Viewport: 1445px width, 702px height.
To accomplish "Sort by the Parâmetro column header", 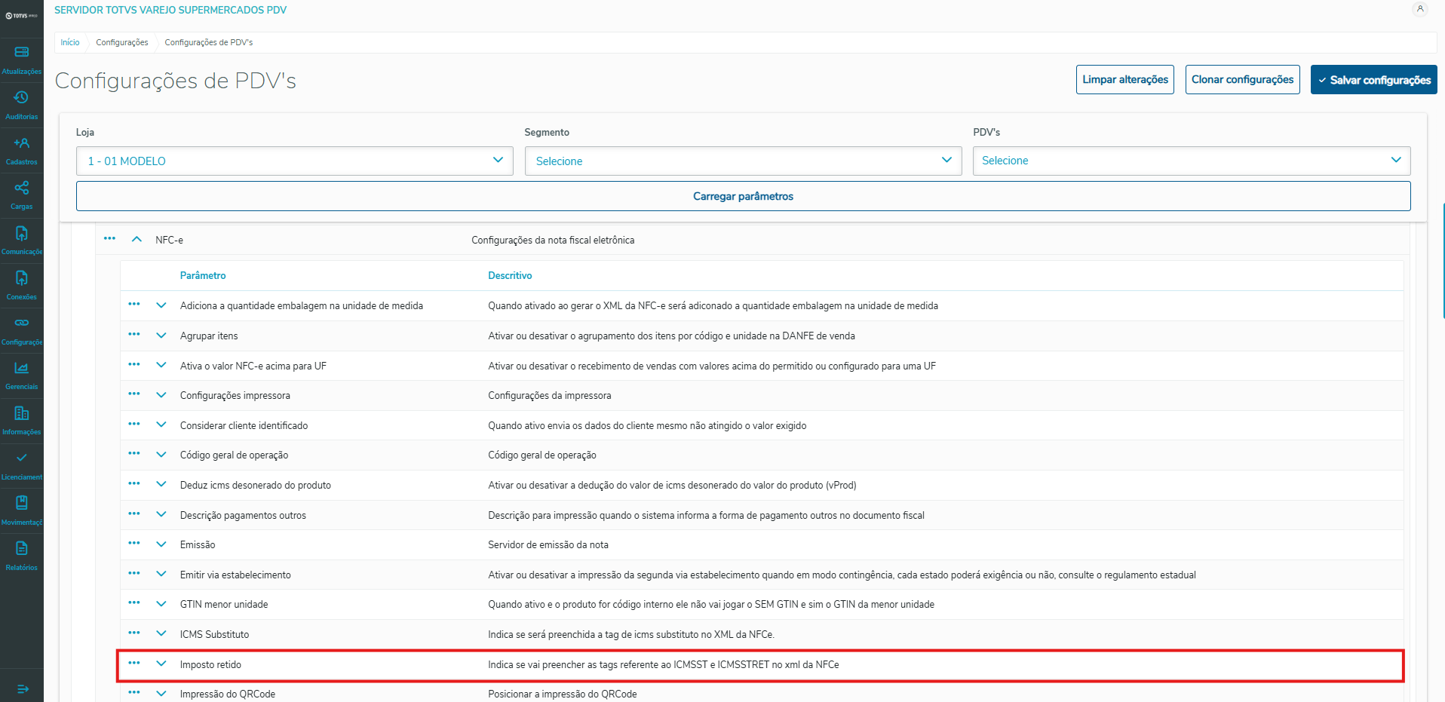I will pos(203,276).
